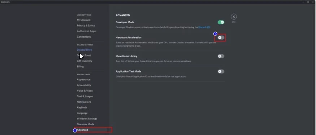
Task: Select Gift Inventory in billing settings
Action: click(x=85, y=61)
